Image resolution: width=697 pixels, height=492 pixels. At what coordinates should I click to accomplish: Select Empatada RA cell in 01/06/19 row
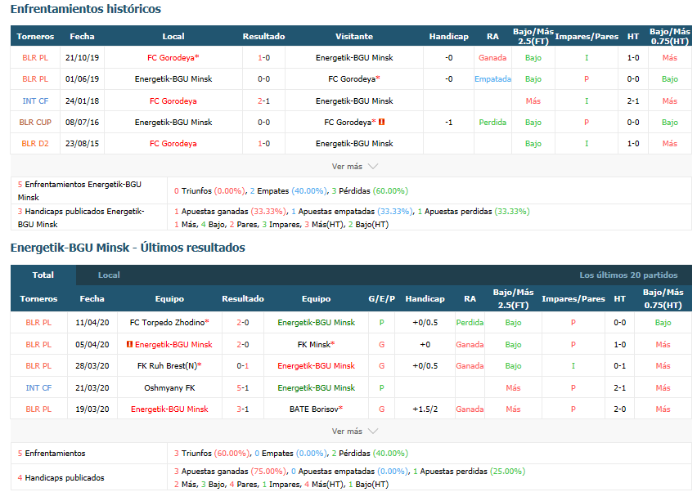[492, 79]
